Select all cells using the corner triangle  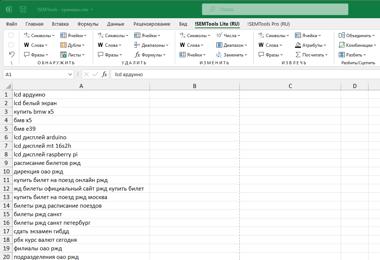coord(8,86)
